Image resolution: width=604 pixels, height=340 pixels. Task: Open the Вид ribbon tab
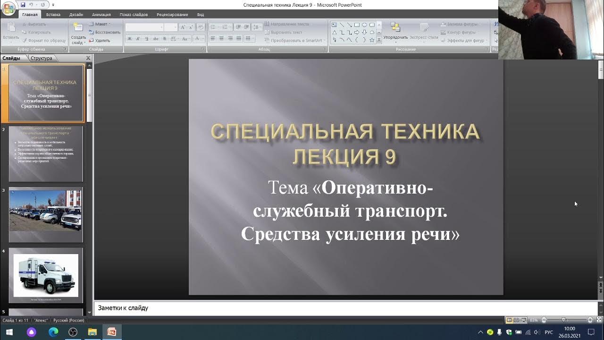click(201, 15)
